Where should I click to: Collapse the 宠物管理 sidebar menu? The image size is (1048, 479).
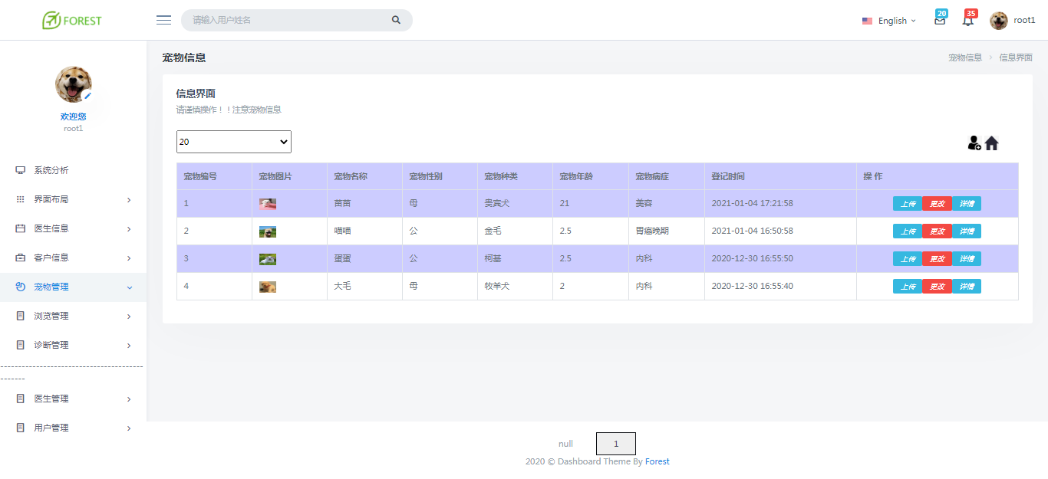click(73, 287)
